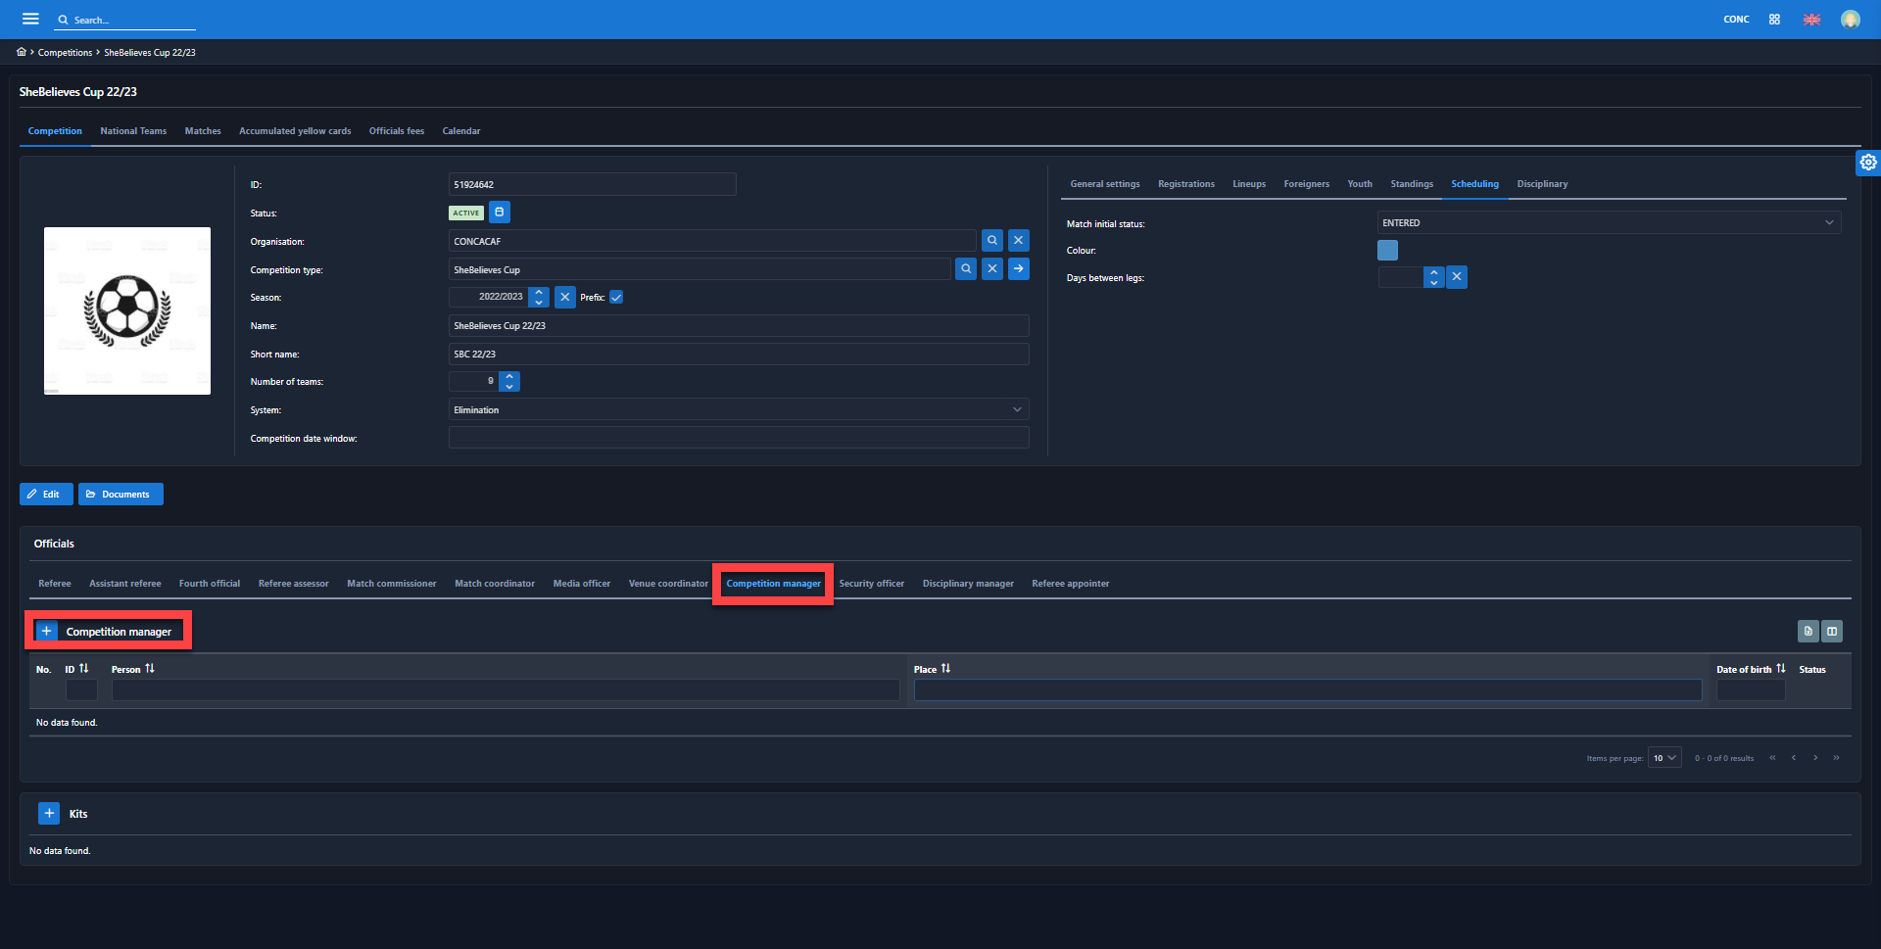The height and width of the screenshot is (949, 1881).
Task: Open Match initial status dropdown
Action: point(1828,223)
